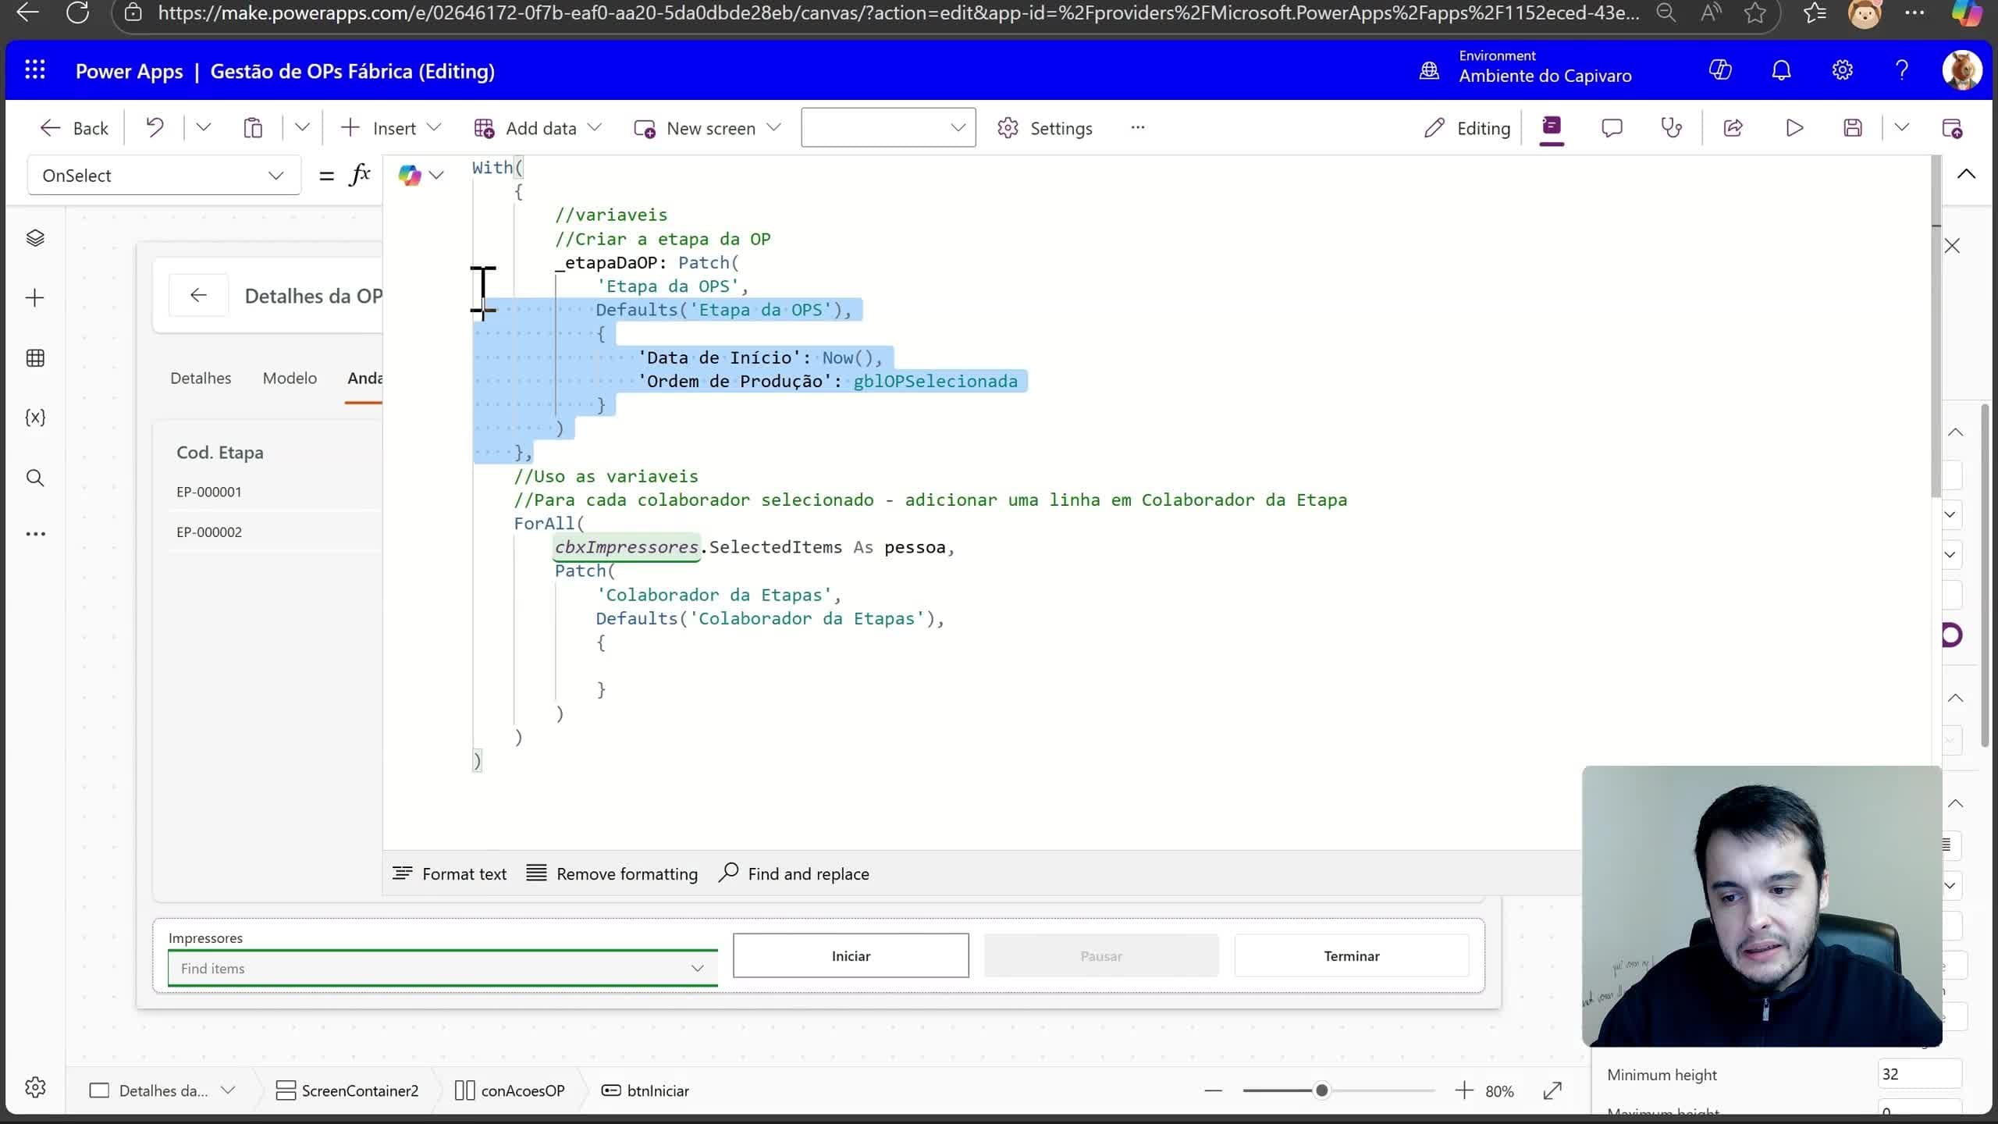Select btnIniciar in the breadcrumb bar
The height and width of the screenshot is (1124, 1998).
point(656,1090)
